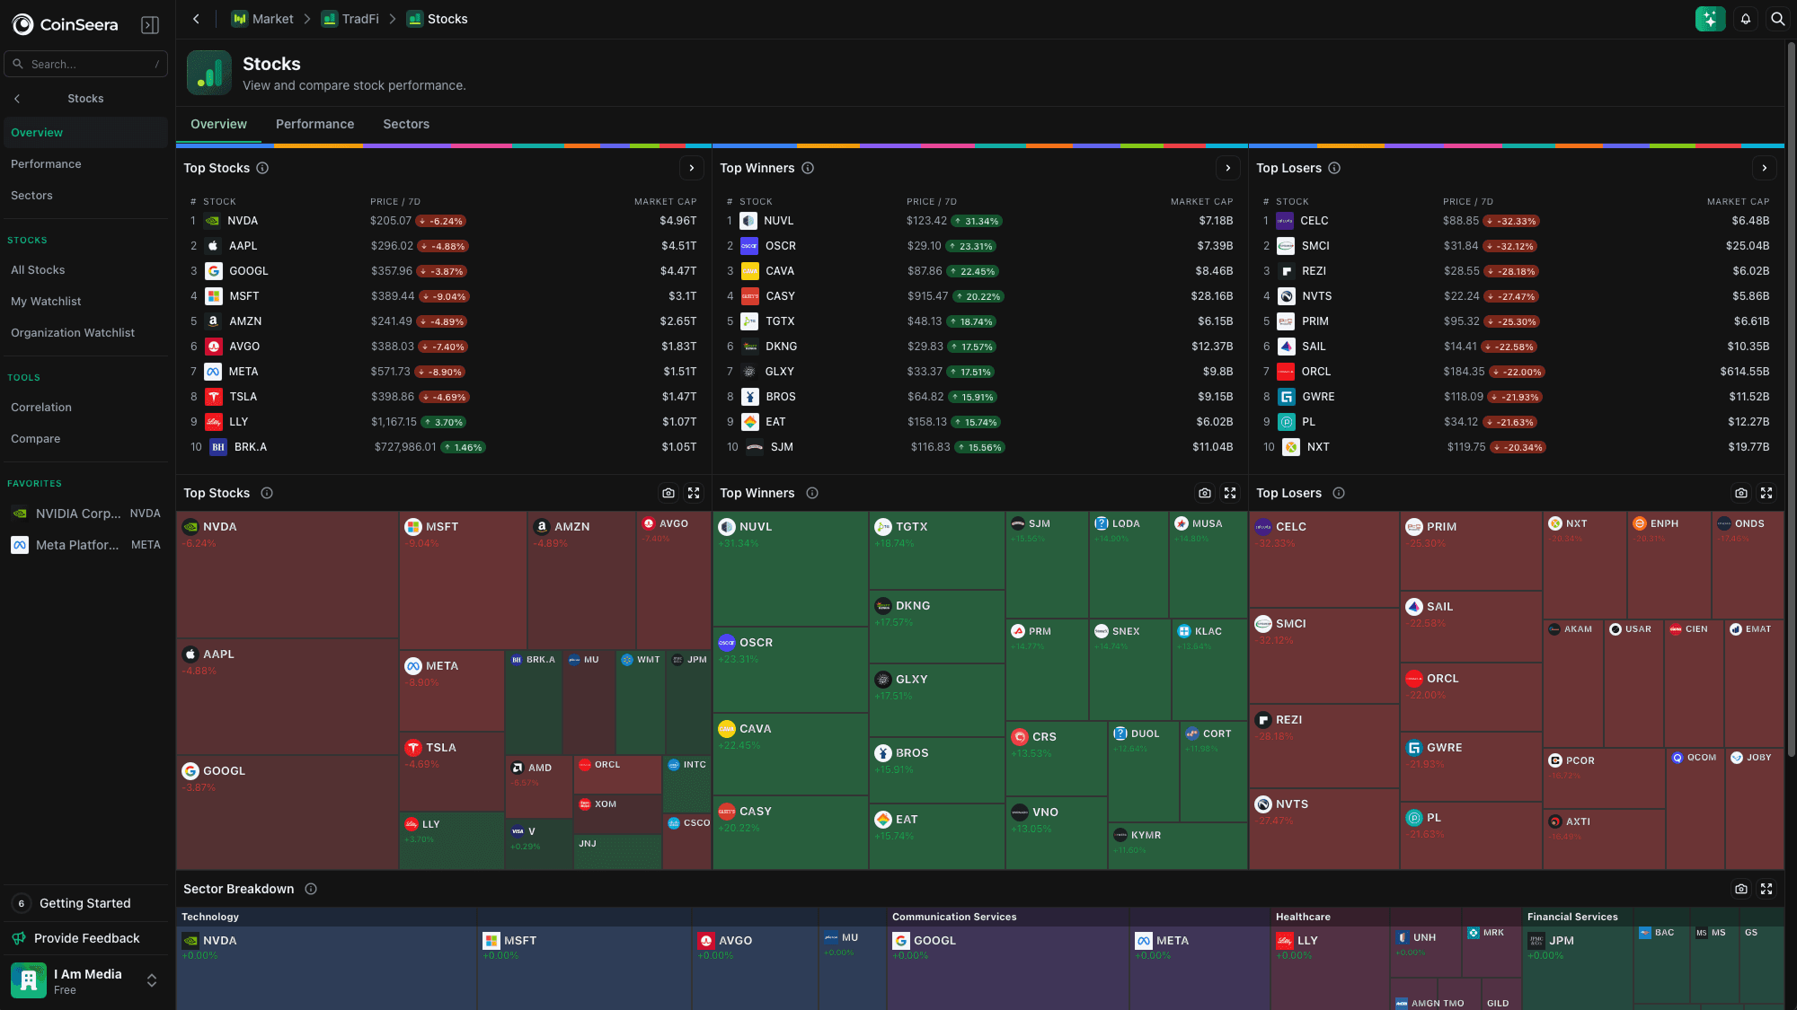Switch to the Performance tab
1797x1010 pixels.
tap(314, 124)
